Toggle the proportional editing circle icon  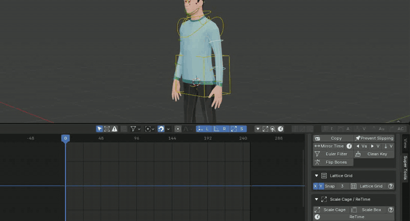point(178,129)
